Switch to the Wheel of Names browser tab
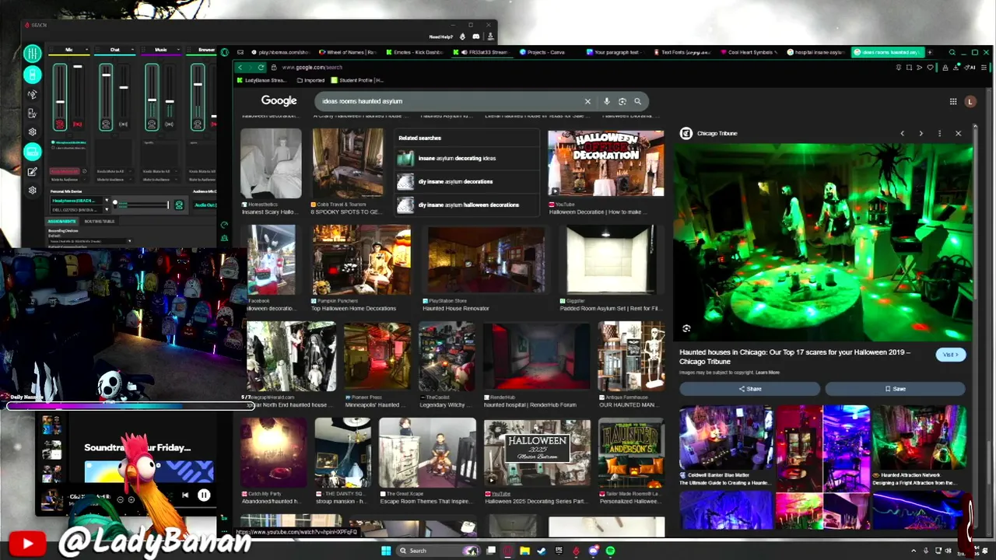Image resolution: width=996 pixels, height=560 pixels. 349,52
